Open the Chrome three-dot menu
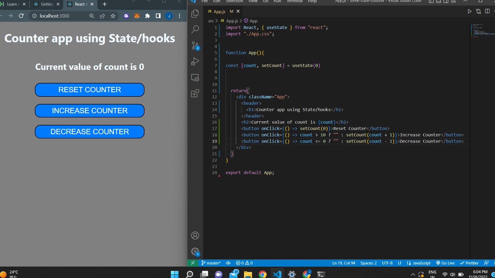Image resolution: width=495 pixels, height=278 pixels. click(x=179, y=16)
